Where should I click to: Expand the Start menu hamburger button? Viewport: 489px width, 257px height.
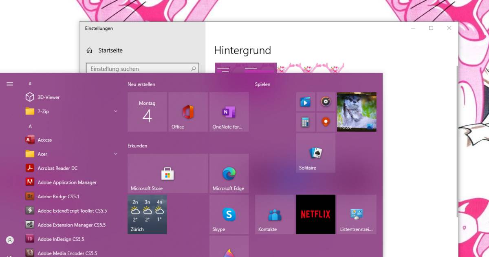coord(10,84)
